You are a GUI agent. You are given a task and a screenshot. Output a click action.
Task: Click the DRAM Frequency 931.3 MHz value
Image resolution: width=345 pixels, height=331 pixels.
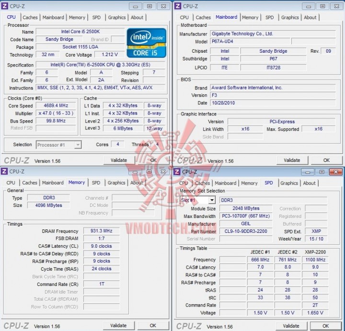click(102, 231)
